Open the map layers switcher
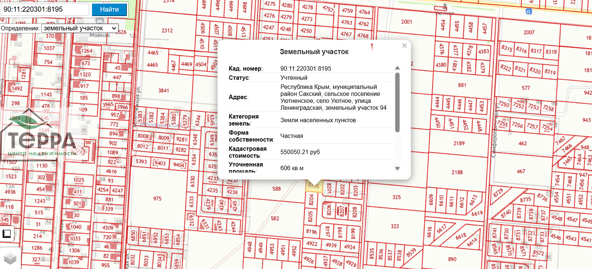Viewport: 592px width, 269px height. pyautogui.click(x=10, y=258)
